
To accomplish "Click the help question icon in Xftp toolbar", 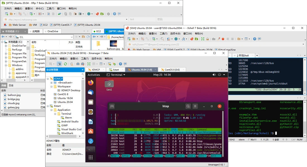I will point(114,14).
